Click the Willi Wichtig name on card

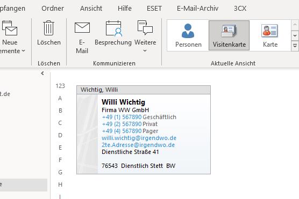(x=123, y=102)
